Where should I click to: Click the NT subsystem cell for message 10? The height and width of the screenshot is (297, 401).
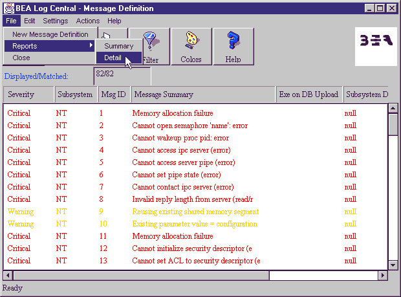[x=61, y=224]
